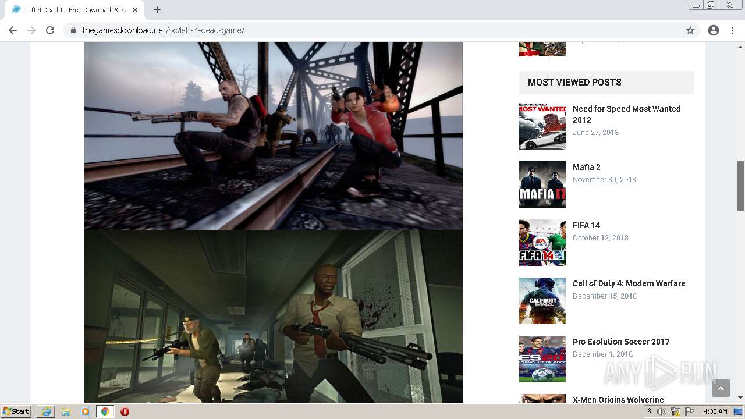Click the scrollbar down arrow
The height and width of the screenshot is (419, 745).
pos(740,398)
